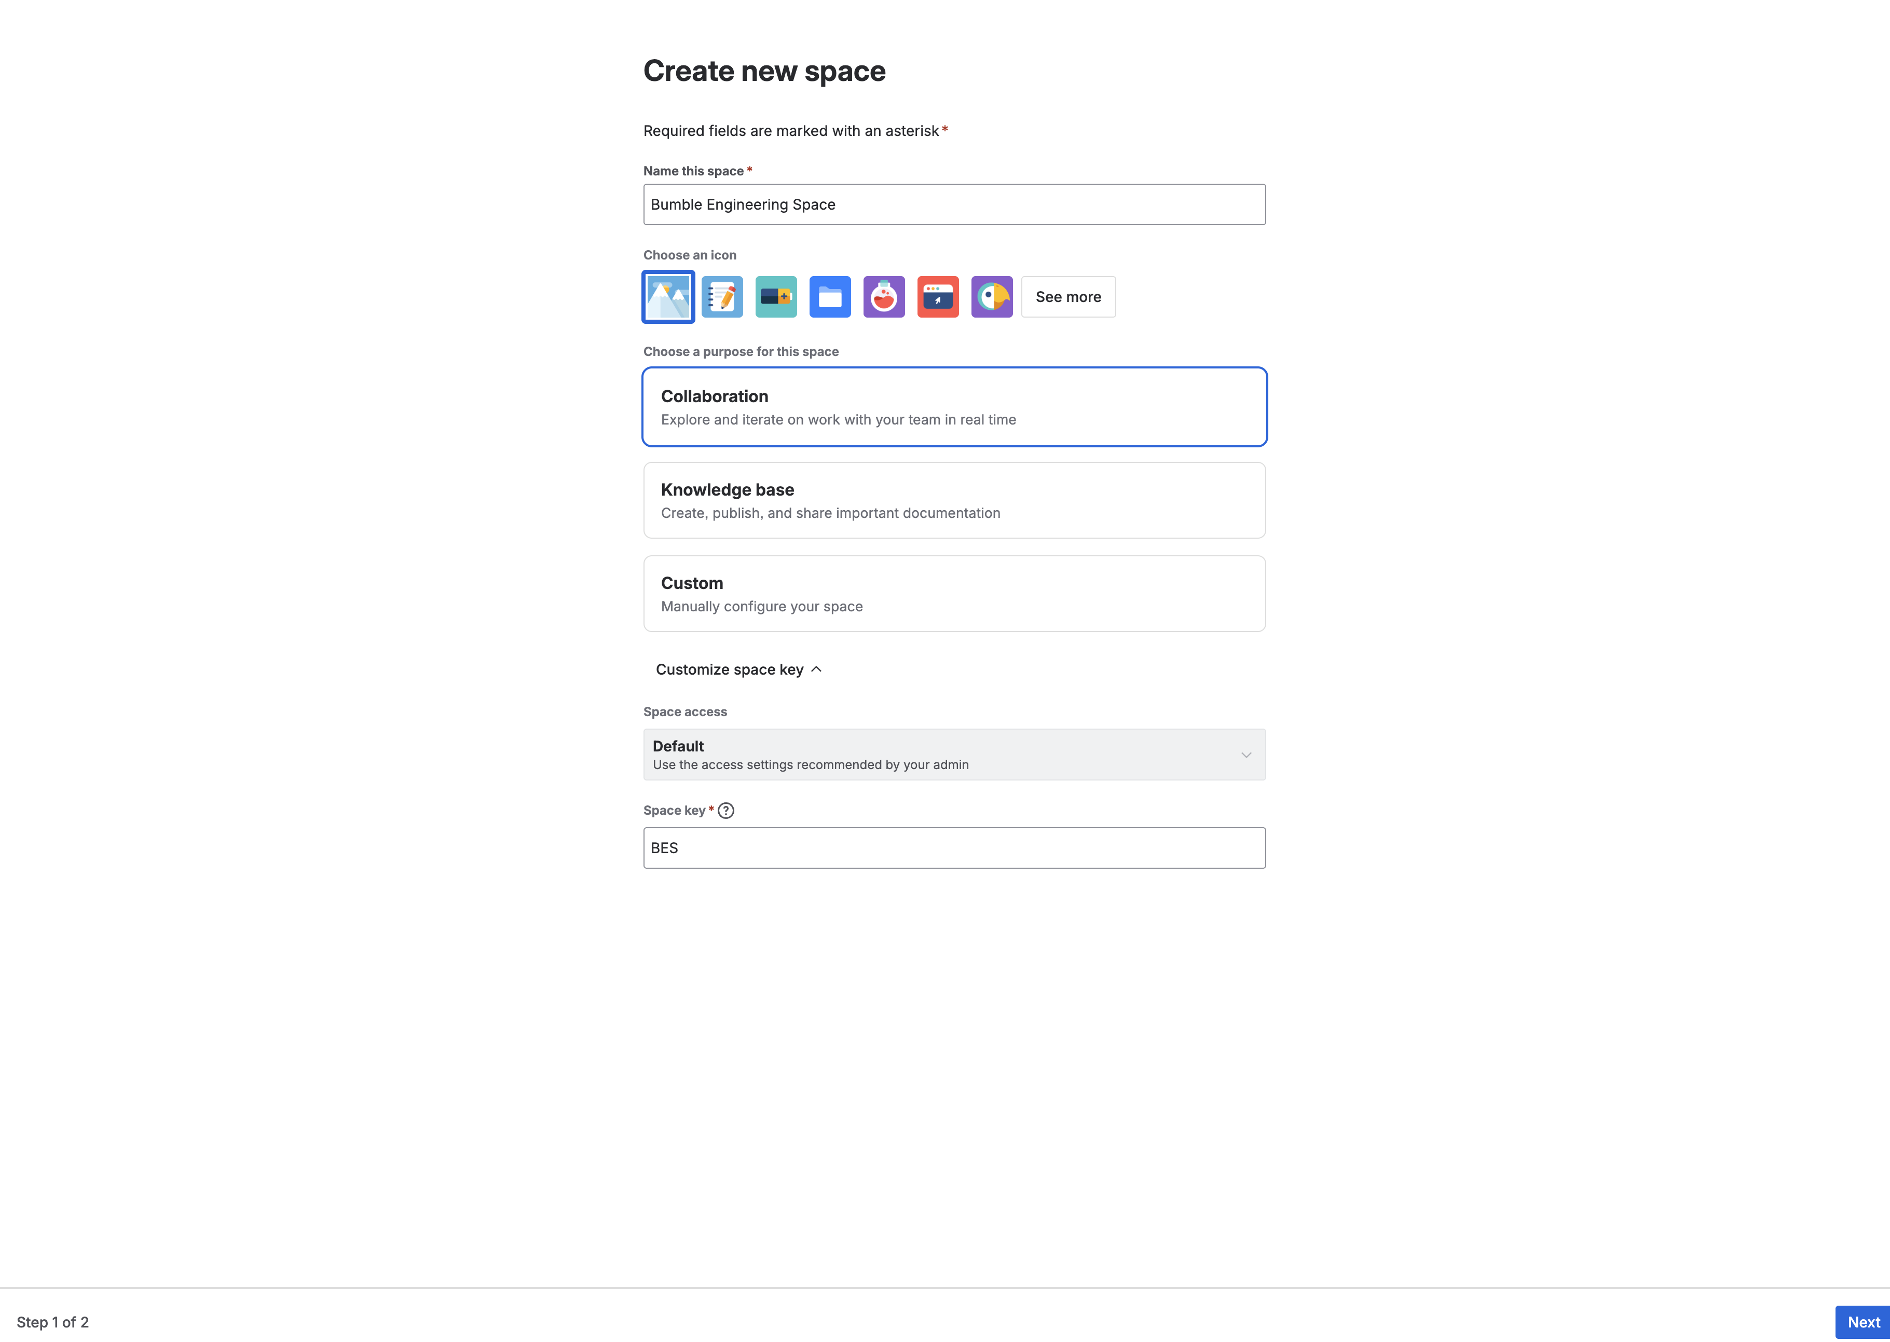Choose the notepad with pencil icon
Image resolution: width=1890 pixels, height=1342 pixels.
721,297
